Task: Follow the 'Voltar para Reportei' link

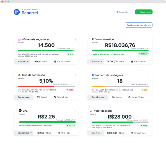Action: point(30,9)
